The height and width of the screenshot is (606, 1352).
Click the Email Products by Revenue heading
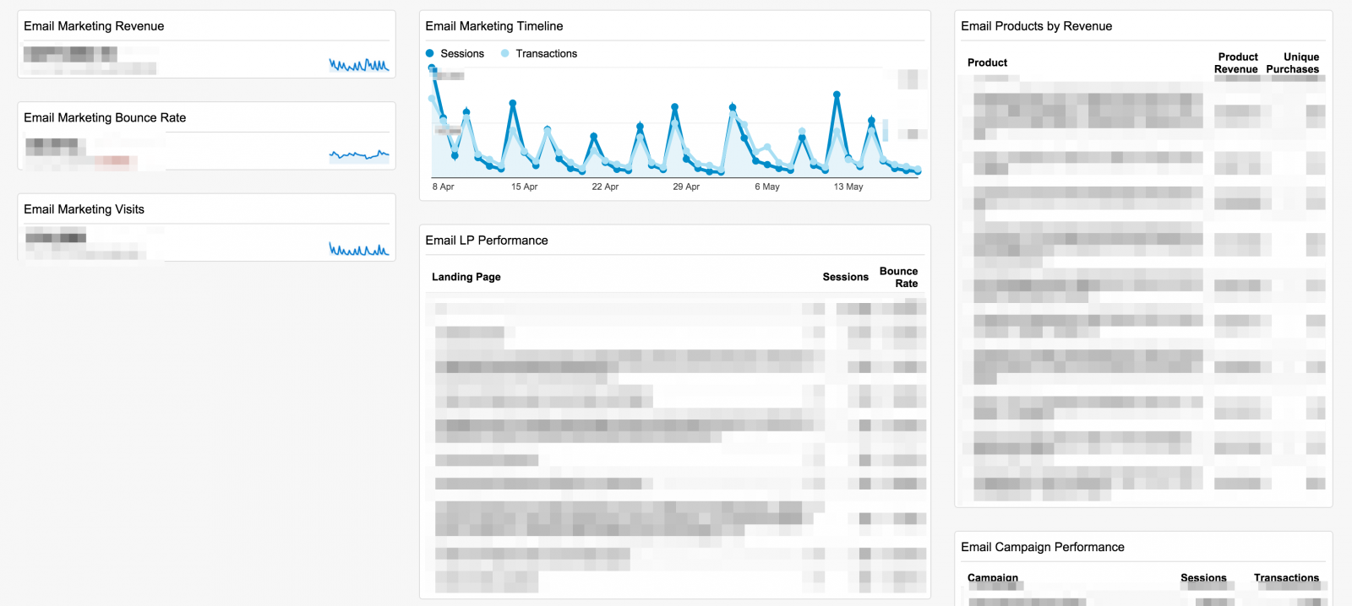[1037, 26]
